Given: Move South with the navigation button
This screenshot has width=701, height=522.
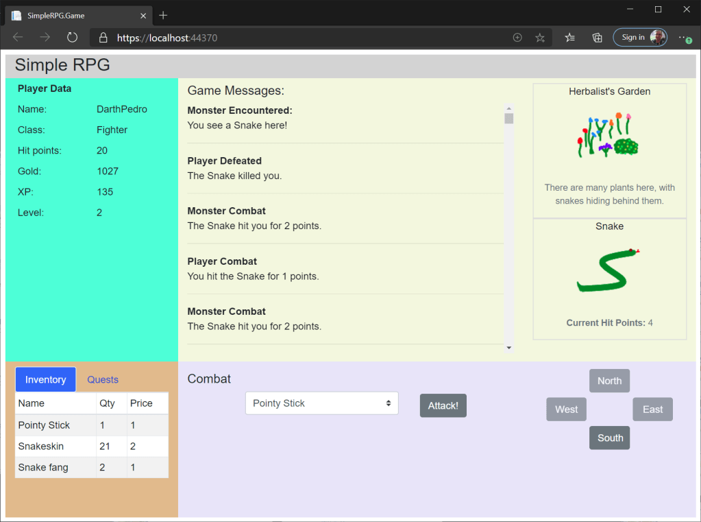Looking at the screenshot, I should pos(609,438).
